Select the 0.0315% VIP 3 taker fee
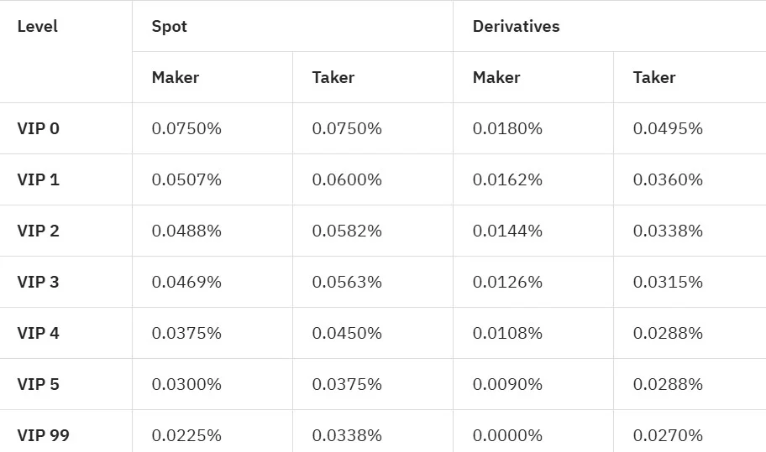 [668, 283]
